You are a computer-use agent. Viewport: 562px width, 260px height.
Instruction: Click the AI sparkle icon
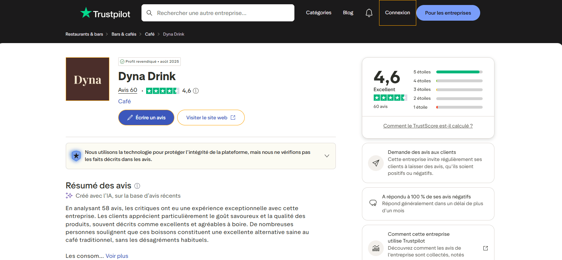[x=69, y=196]
